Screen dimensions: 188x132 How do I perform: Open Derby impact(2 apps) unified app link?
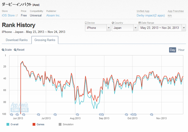point(151,15)
